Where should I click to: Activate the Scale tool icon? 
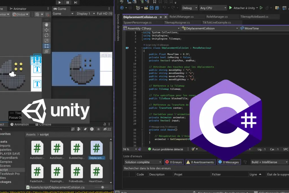(47, 41)
